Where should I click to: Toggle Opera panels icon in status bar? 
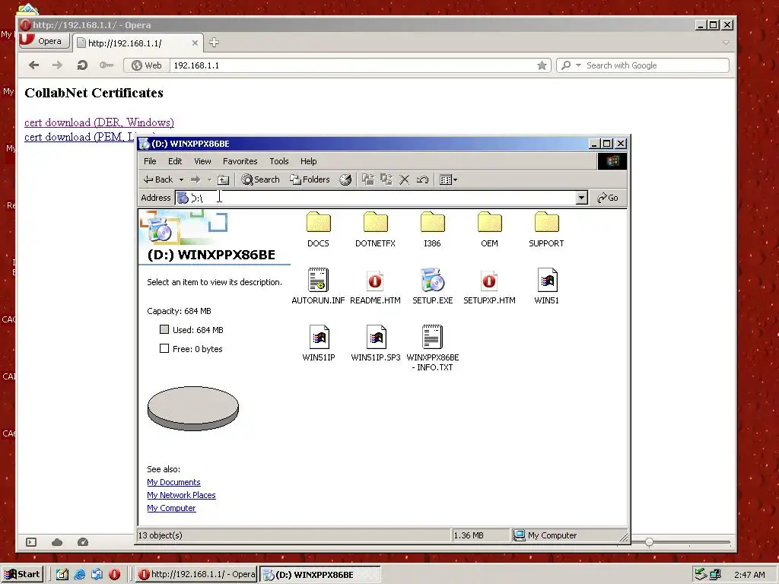click(x=31, y=542)
